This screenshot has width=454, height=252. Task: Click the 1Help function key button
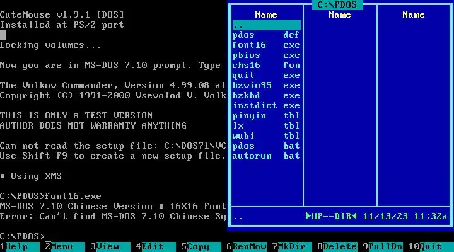point(20,247)
